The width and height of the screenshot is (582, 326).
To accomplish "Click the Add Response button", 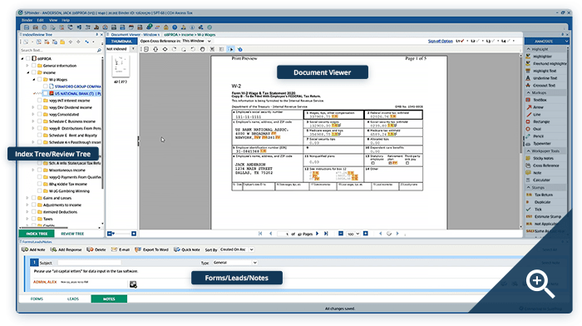I will 66,249.
